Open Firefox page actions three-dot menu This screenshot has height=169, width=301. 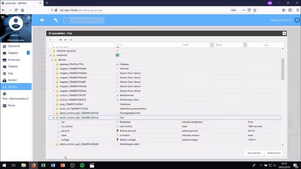[x=244, y=10]
